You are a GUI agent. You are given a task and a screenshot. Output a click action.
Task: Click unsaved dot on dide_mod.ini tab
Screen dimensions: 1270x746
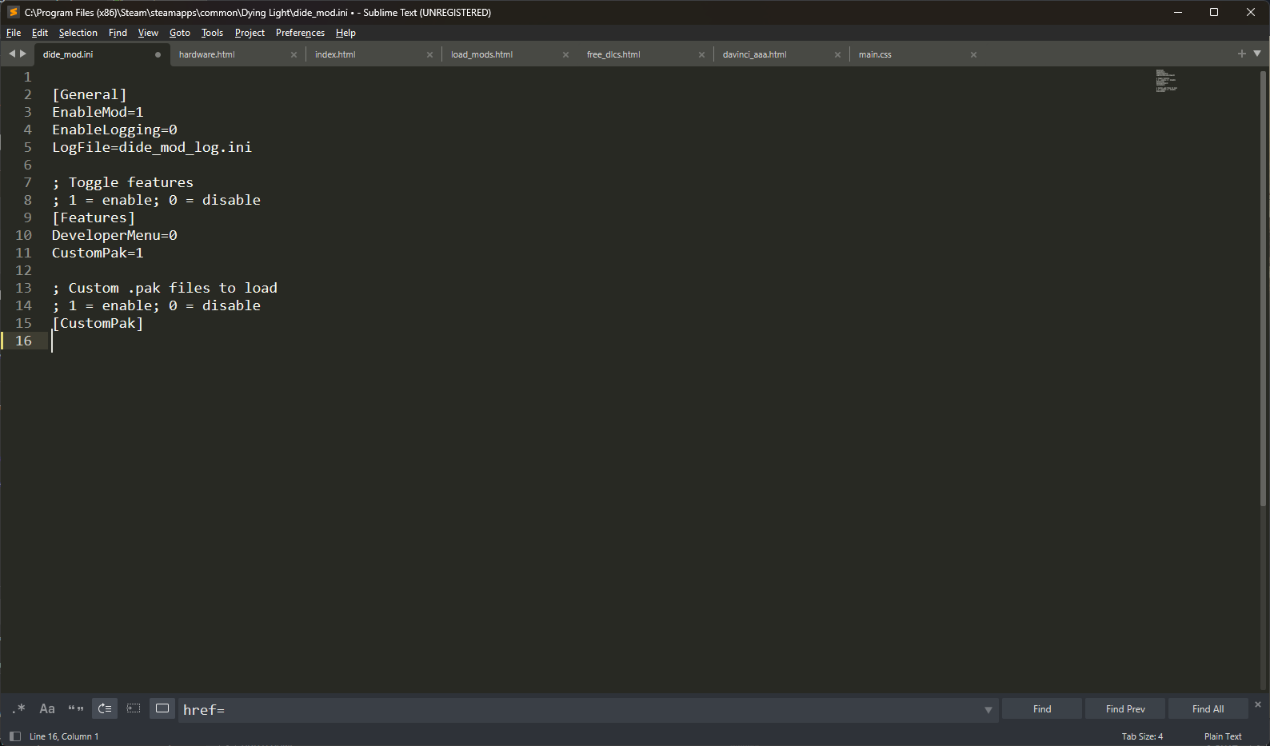coord(158,55)
